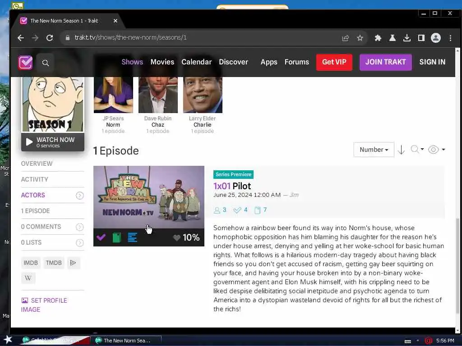The width and height of the screenshot is (462, 346).
Task: Open Apps menu
Action: pyautogui.click(x=269, y=62)
